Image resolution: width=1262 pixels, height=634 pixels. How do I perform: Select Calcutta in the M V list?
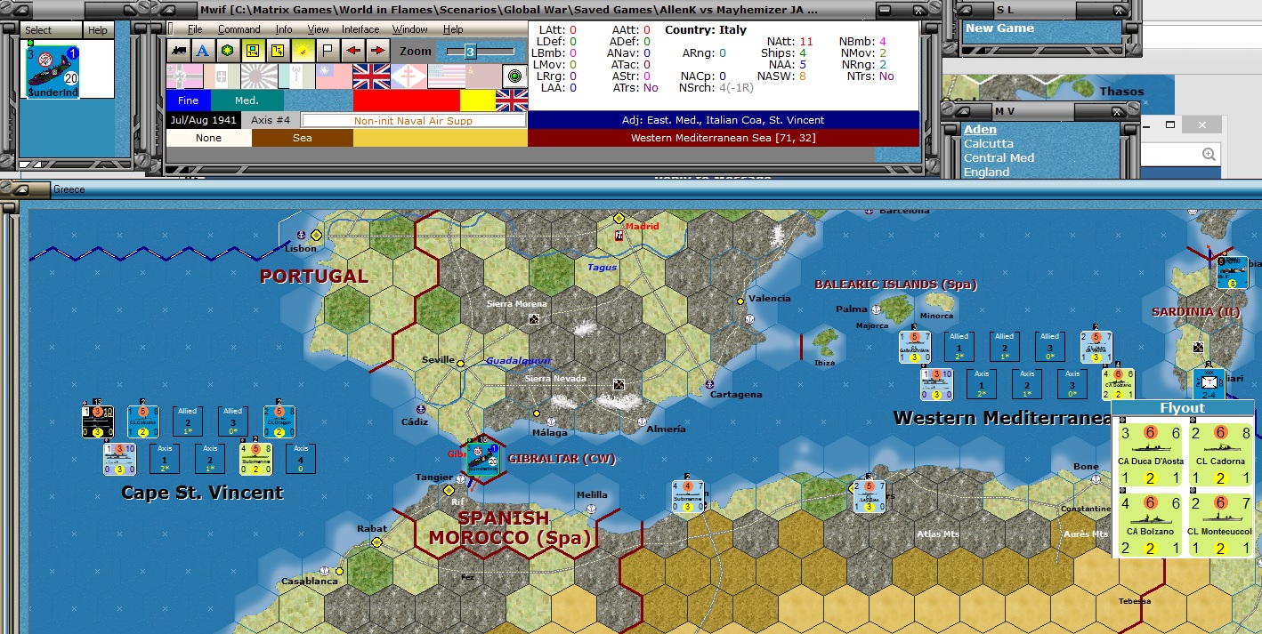989,143
